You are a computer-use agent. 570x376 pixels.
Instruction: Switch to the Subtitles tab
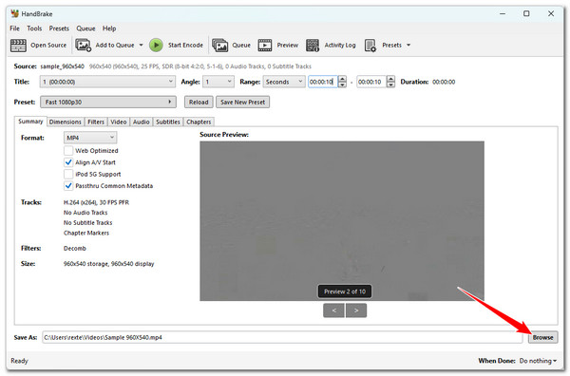pyautogui.click(x=168, y=122)
